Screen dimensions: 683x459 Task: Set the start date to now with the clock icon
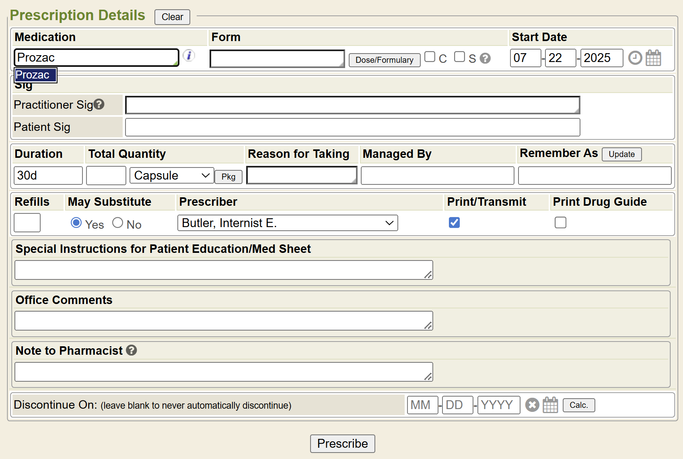[x=635, y=58]
